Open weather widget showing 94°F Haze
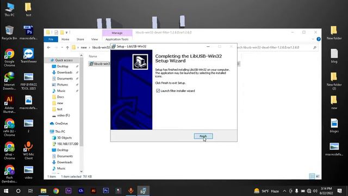Image resolution: width=348 pixels, height=196 pixels. tap(266, 191)
